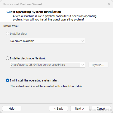This screenshot has height=113, width=113.
Task: Click the blank hard disk description text
Action: (x=47, y=86)
